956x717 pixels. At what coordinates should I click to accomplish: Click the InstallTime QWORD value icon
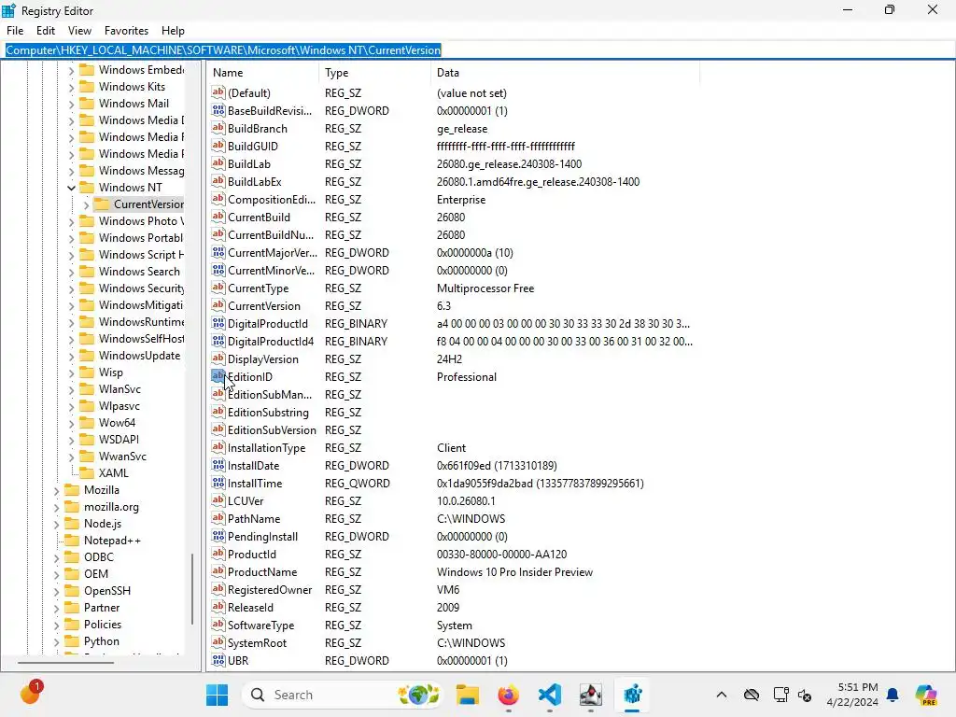(x=218, y=483)
